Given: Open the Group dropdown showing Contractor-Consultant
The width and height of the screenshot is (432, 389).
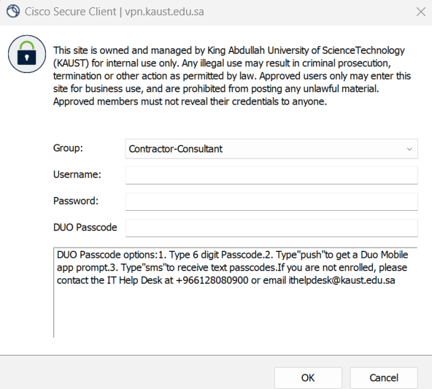Looking at the screenshot, I should click(x=271, y=149).
